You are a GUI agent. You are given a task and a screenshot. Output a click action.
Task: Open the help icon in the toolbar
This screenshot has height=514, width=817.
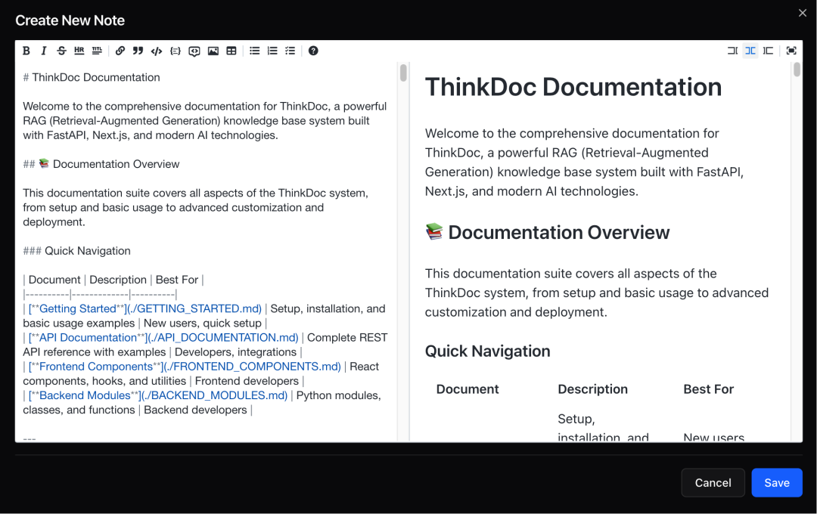point(313,51)
